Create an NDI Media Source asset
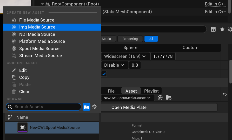Viewport: 232px width, 140px height. click(52, 34)
